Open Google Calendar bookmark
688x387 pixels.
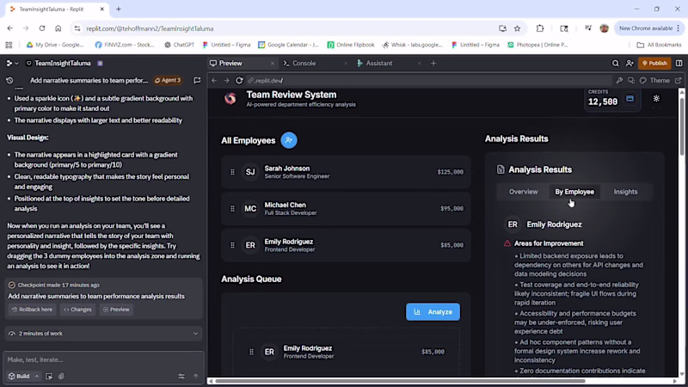[x=288, y=45]
